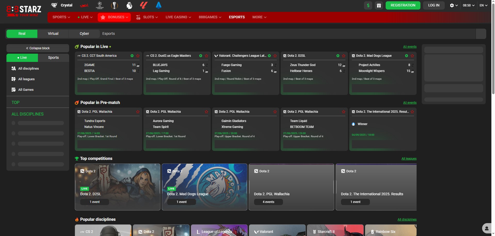Open the All leagues link
The height and width of the screenshot is (236, 495).
[409, 159]
